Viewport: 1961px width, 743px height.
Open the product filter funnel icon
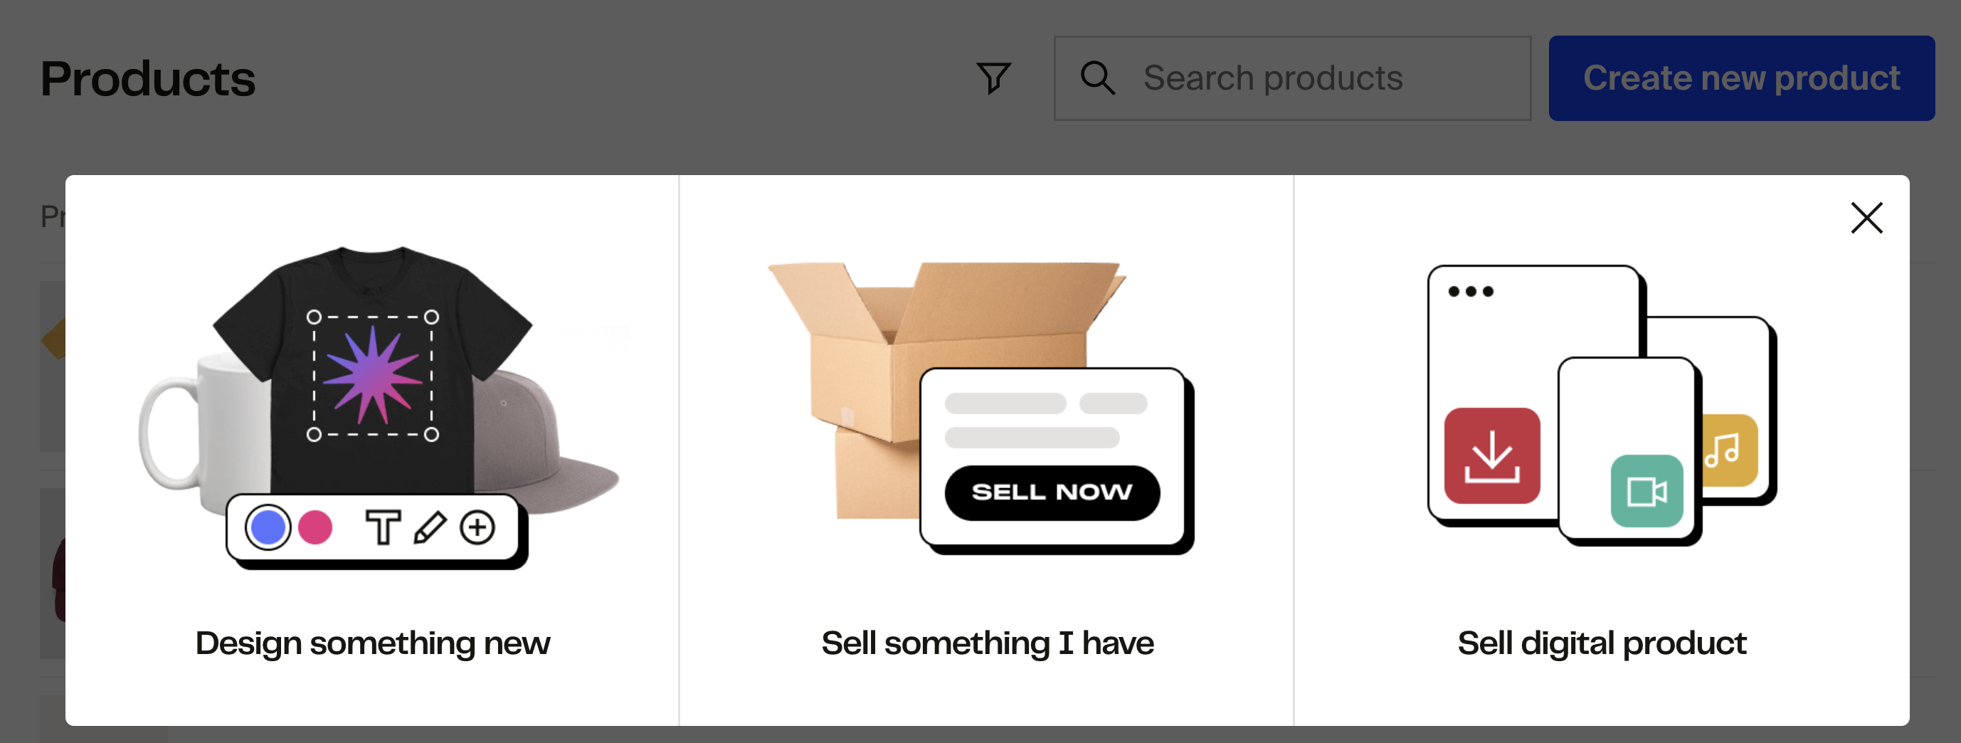(993, 78)
